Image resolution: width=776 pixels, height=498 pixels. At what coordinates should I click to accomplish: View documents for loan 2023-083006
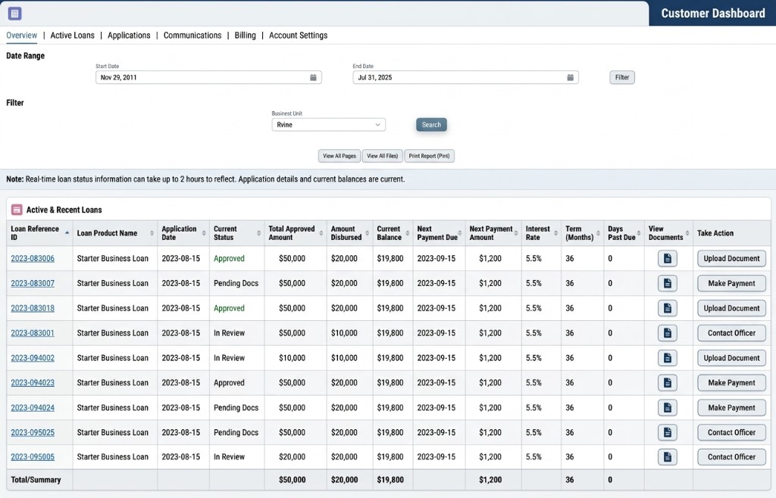667,258
